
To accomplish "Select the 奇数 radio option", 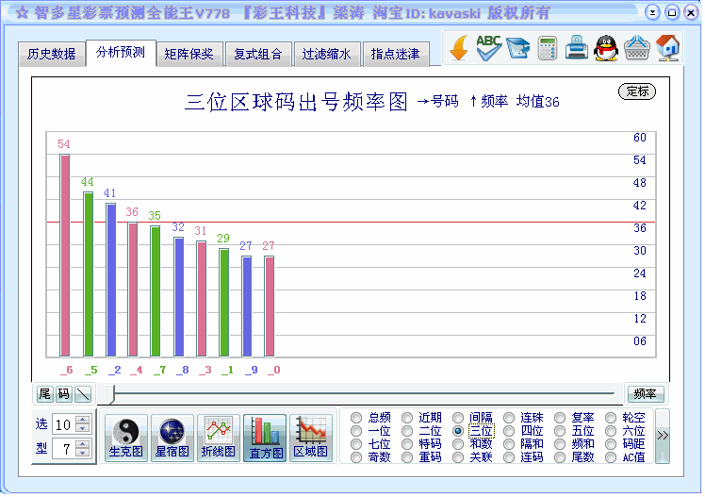I will (356, 457).
